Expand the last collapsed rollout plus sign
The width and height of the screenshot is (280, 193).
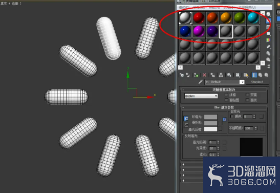[183, 181]
